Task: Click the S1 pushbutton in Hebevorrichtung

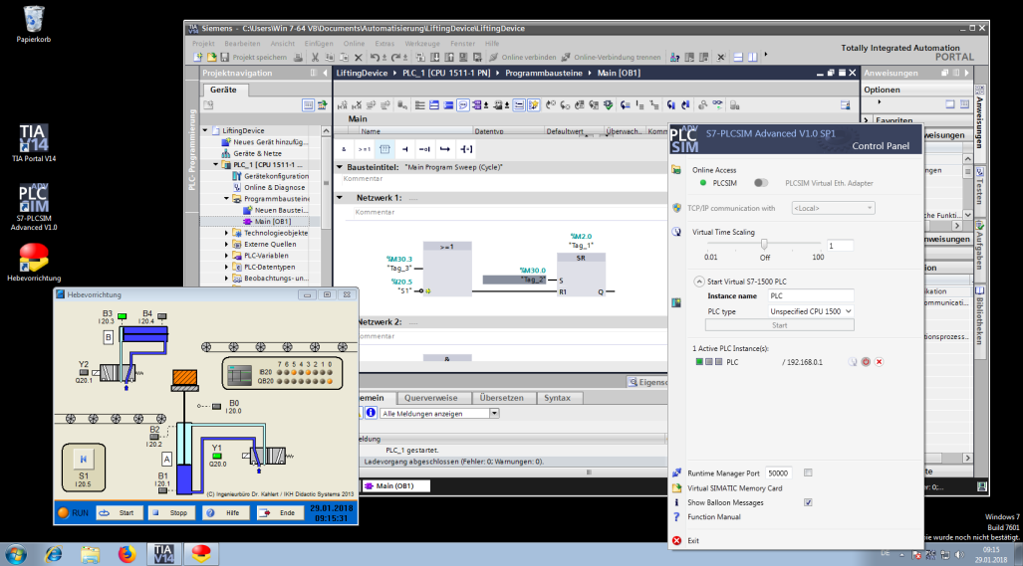Action: [83, 460]
